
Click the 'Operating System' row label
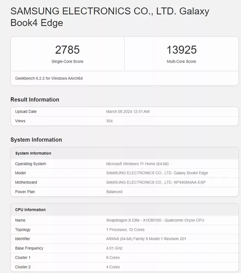click(x=31, y=164)
